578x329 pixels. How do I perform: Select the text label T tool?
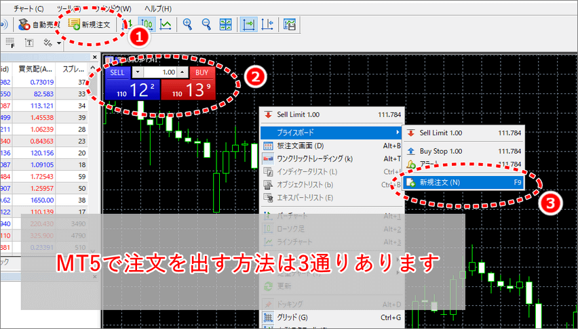29,43
